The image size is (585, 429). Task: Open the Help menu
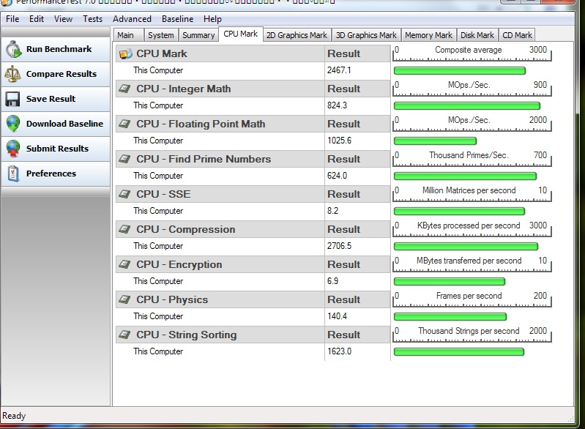pos(212,18)
